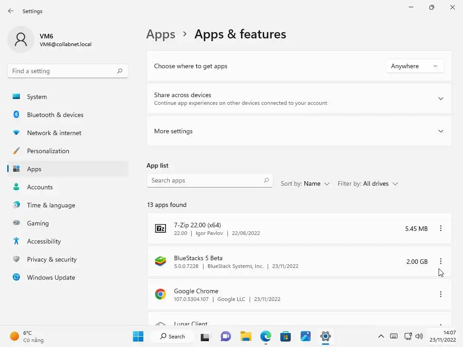The height and width of the screenshot is (347, 463).
Task: Click the VM6@collabnet.local account text
Action: pyautogui.click(x=66, y=44)
